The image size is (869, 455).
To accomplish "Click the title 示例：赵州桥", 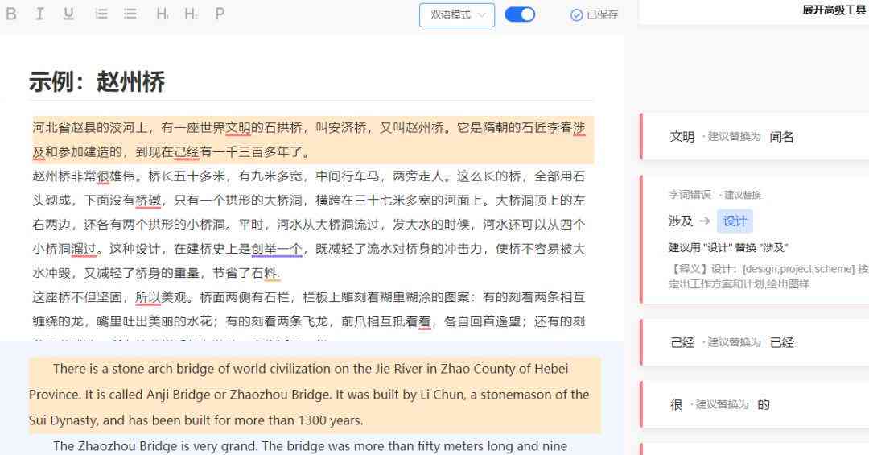I will 97,81.
